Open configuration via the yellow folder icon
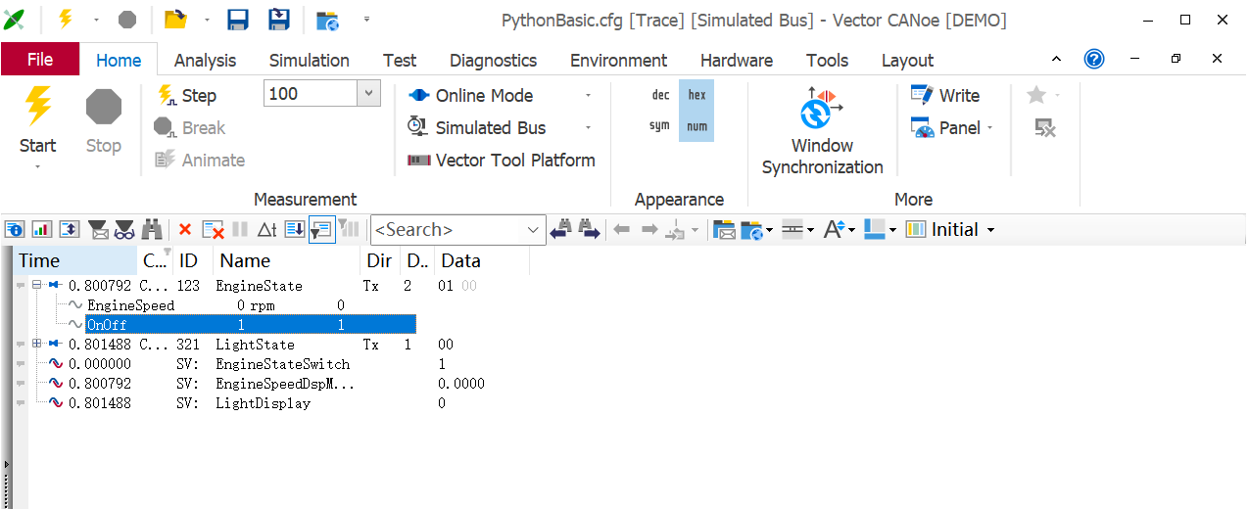The width and height of the screenshot is (1249, 509). (174, 20)
